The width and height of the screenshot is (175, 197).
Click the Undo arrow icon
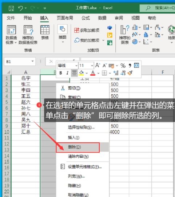(x=20, y=8)
